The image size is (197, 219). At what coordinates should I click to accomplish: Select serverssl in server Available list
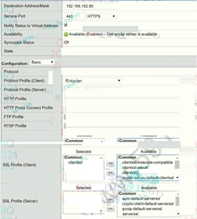pyautogui.click(x=130, y=214)
